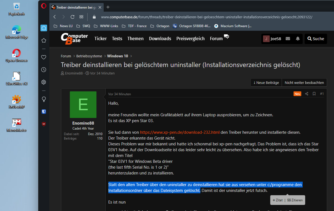The image size is (334, 211).
Task: Click post timestamp Vor 34 Minuten
Action: tap(119, 94)
